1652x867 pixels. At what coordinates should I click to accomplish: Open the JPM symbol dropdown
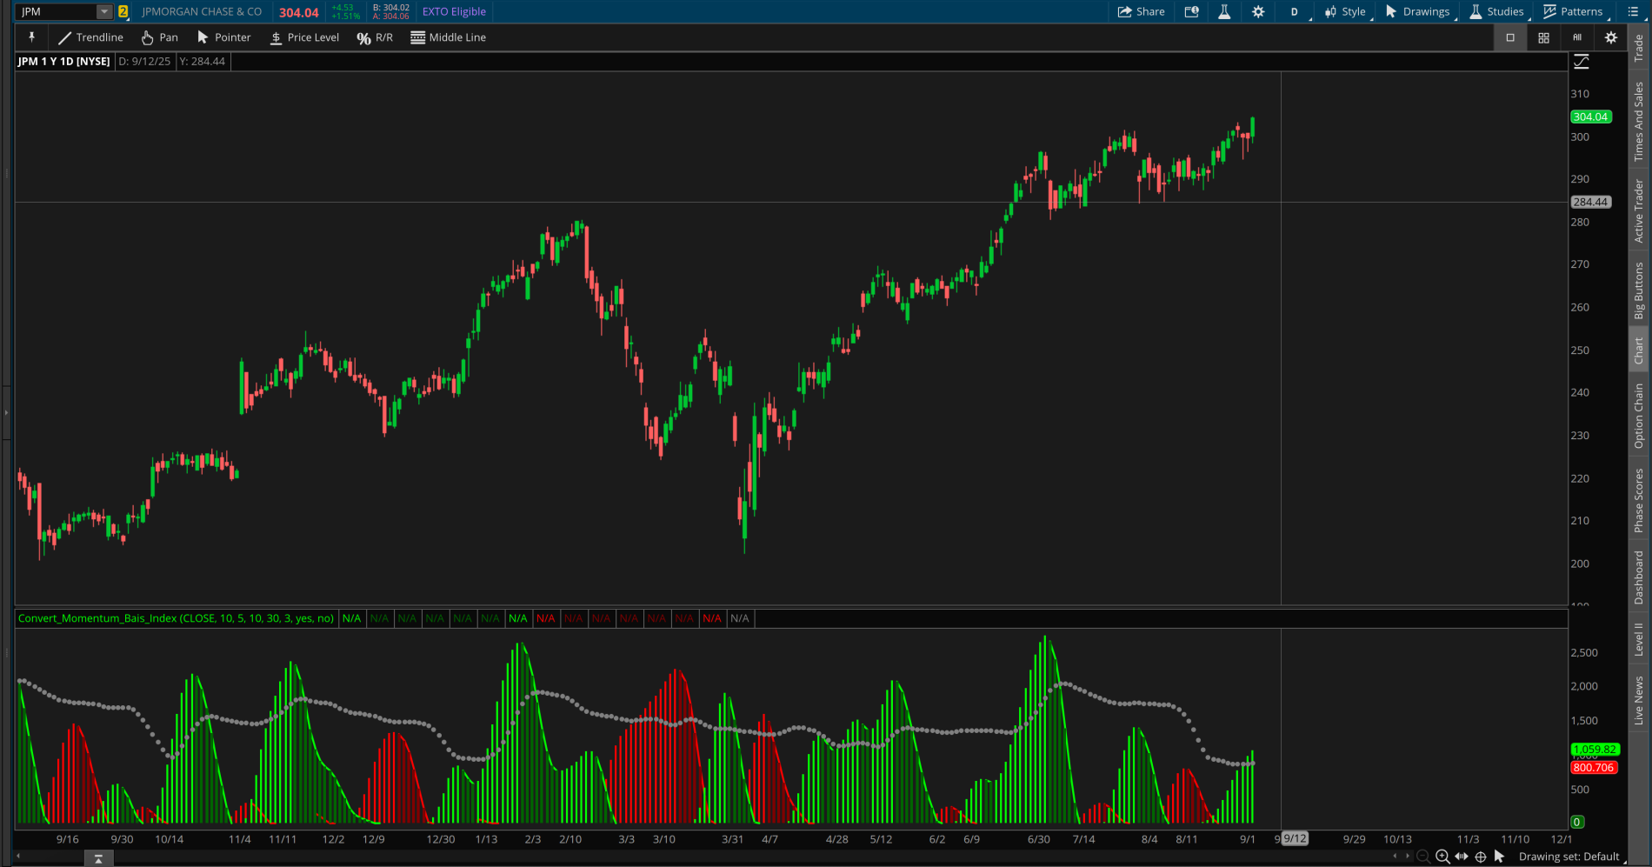[104, 11]
